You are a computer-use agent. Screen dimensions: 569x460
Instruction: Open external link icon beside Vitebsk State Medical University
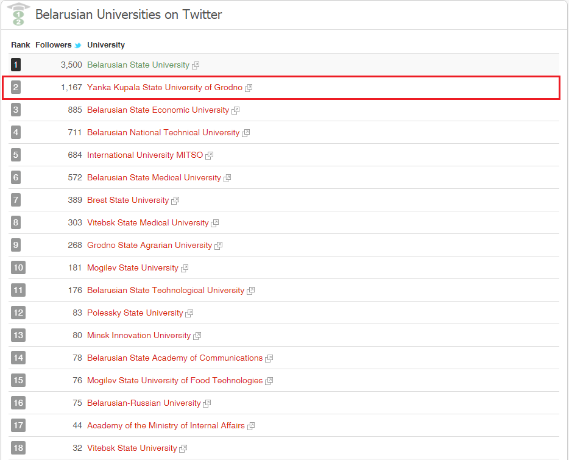coord(215,223)
